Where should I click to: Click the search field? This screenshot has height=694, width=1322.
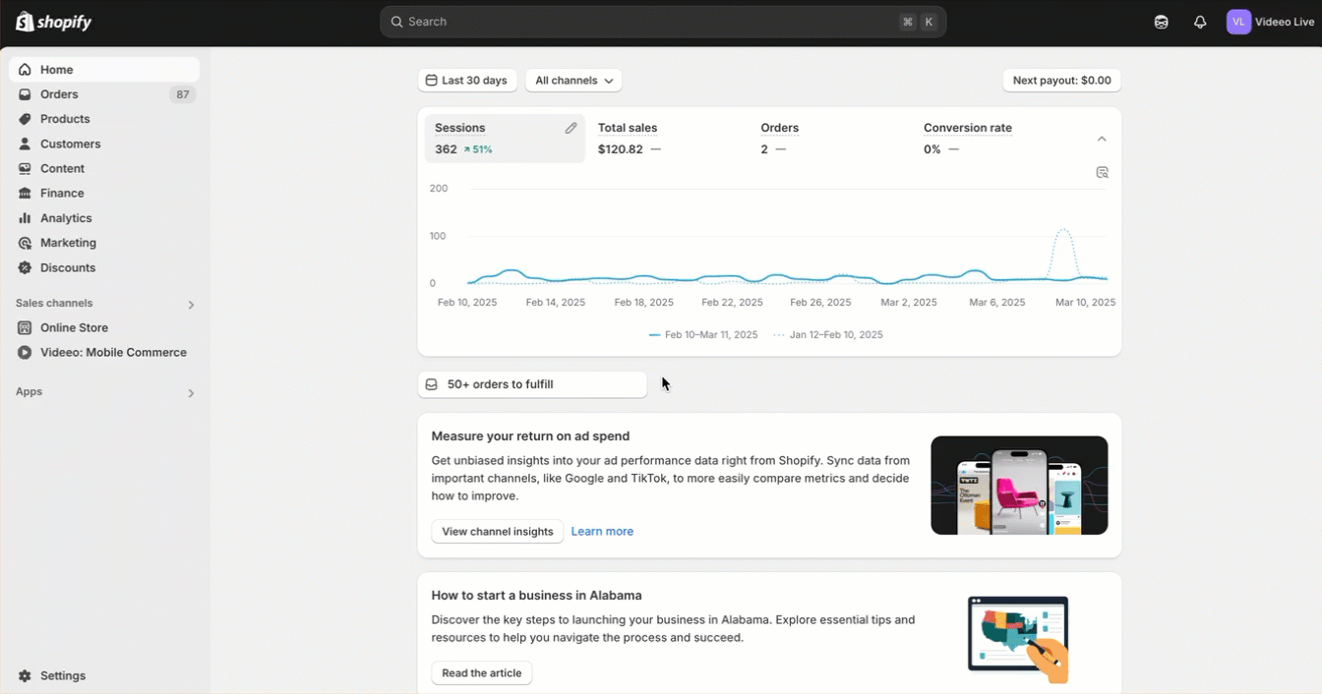(663, 22)
